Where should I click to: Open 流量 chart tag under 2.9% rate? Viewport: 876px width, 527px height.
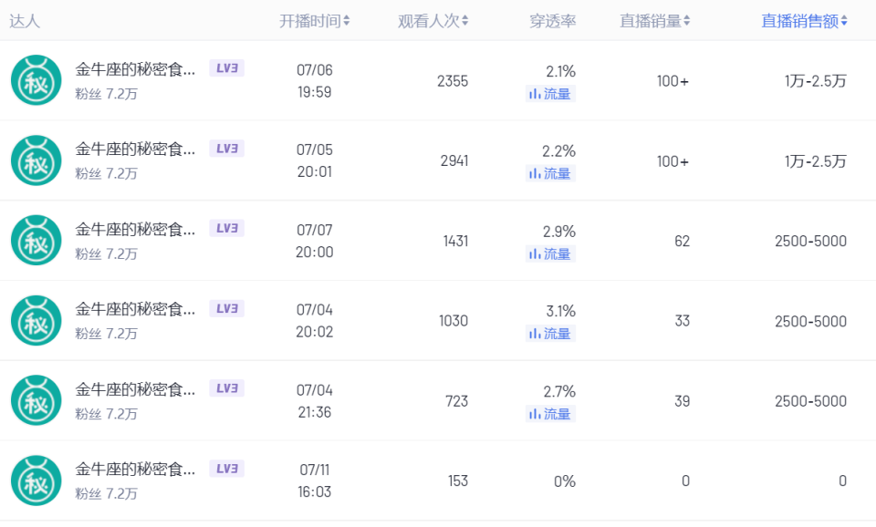pyautogui.click(x=550, y=254)
